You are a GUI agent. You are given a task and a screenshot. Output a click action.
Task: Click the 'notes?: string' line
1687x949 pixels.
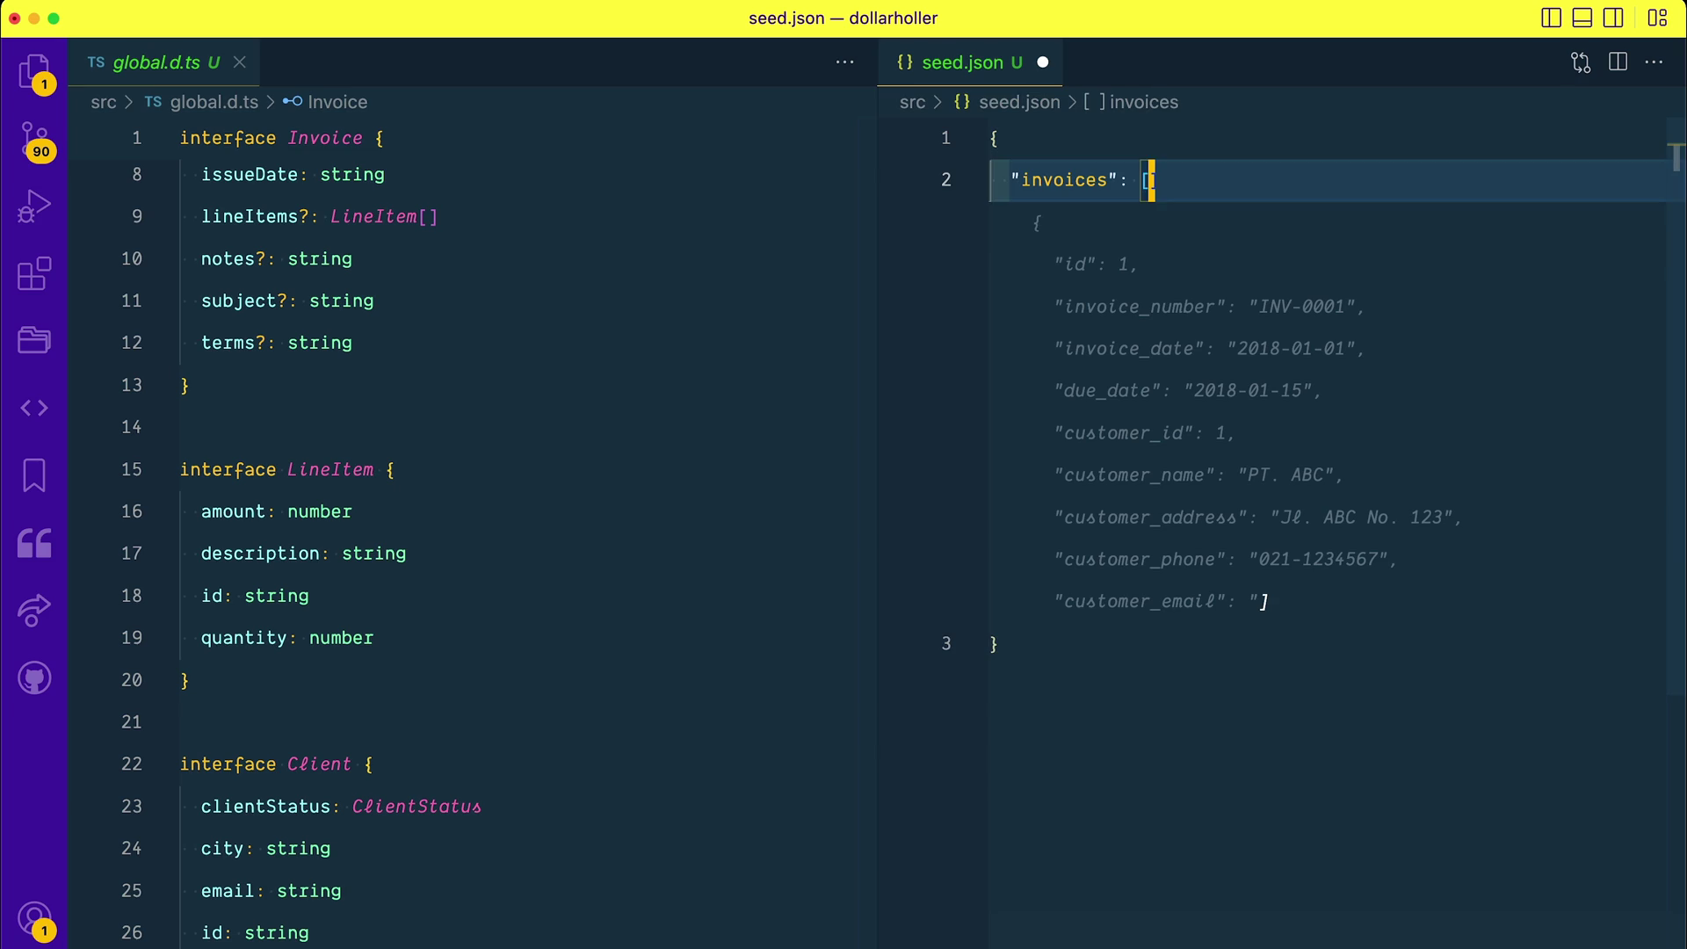point(276,258)
